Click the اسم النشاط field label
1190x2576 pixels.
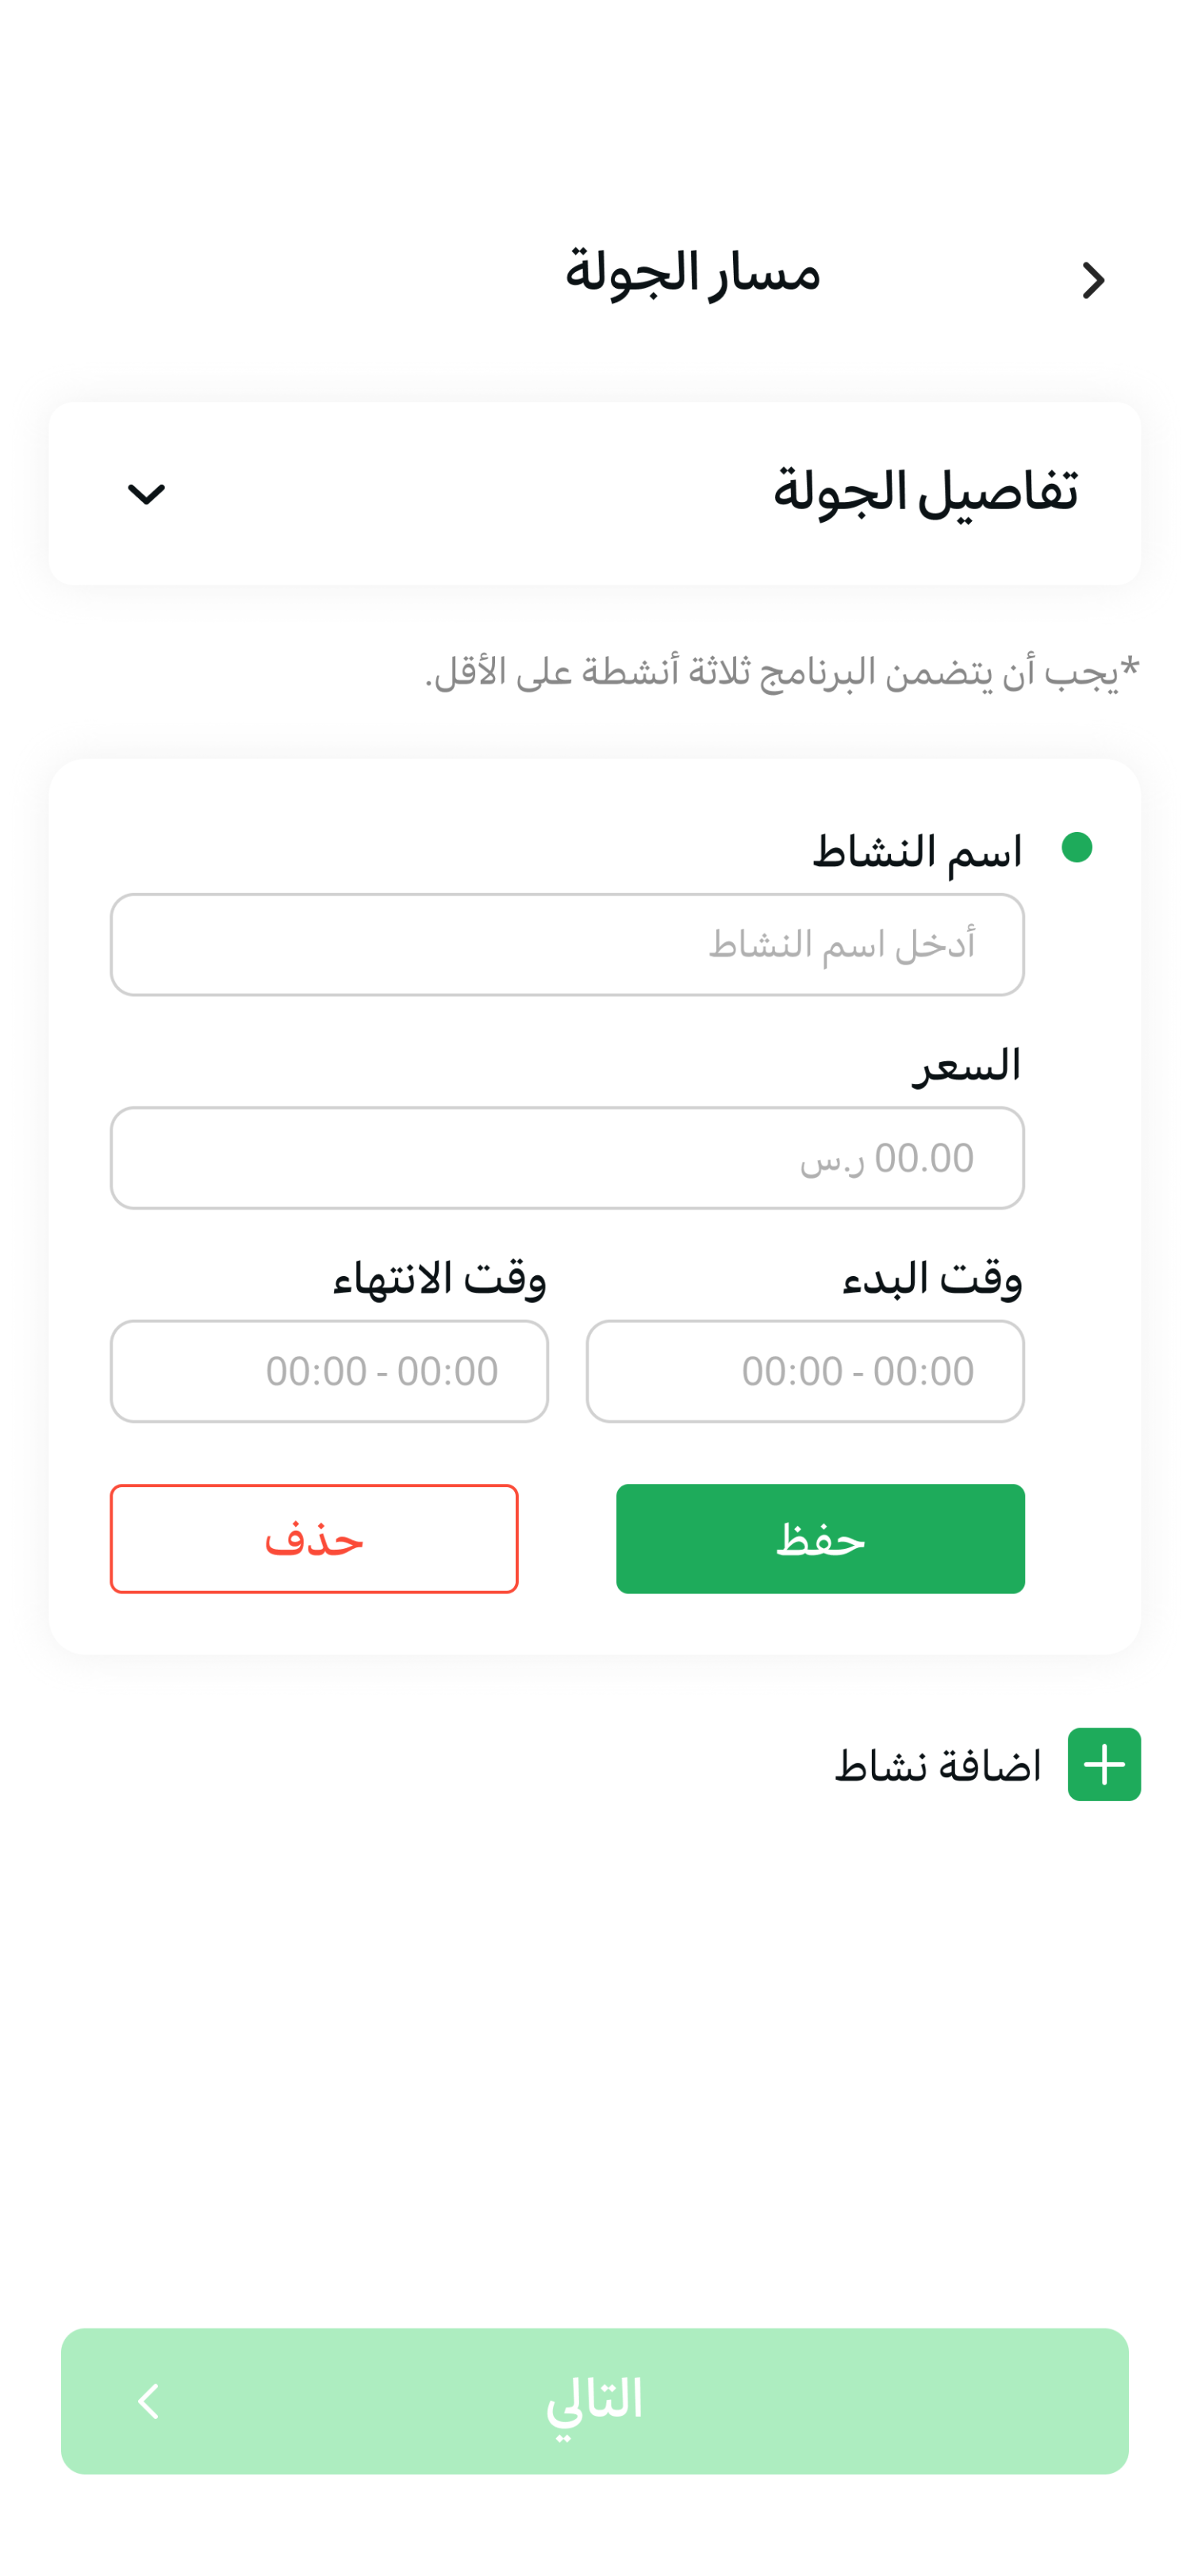tap(917, 852)
